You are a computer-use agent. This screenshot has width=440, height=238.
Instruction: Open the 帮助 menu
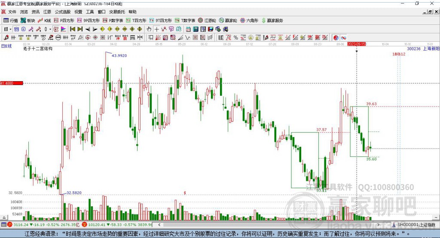[132, 12]
